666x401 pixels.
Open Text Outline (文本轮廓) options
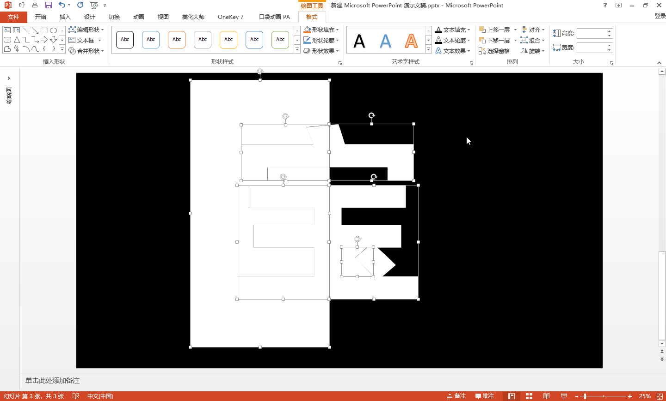tap(453, 40)
